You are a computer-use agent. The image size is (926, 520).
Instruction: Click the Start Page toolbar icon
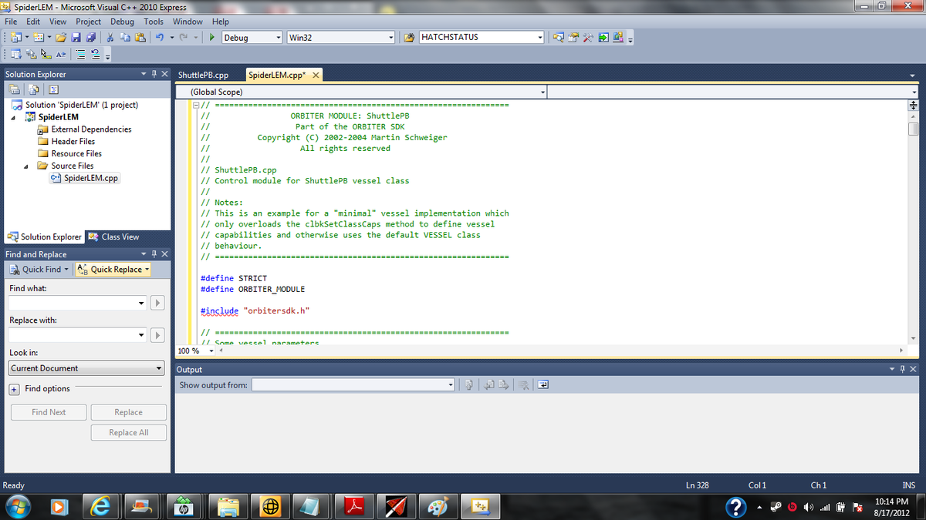pos(603,37)
